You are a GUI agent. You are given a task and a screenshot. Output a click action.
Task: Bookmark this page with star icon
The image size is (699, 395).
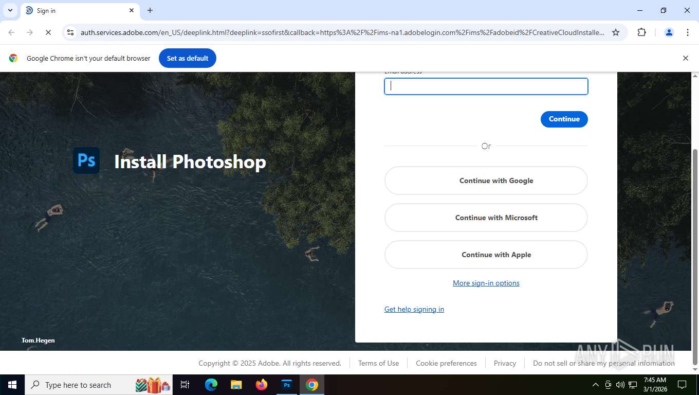[x=616, y=32]
